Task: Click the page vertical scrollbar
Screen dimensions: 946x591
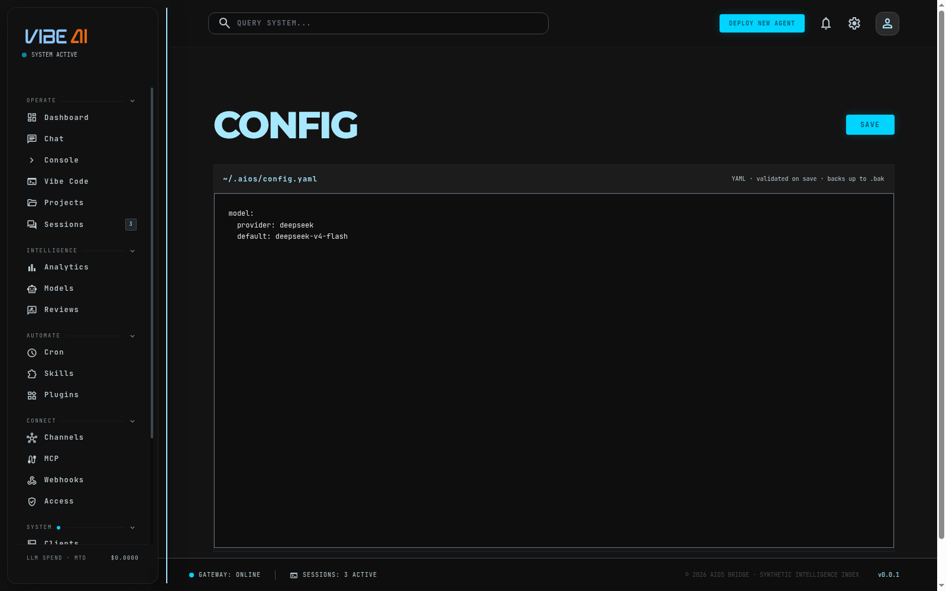Action: pyautogui.click(x=941, y=275)
